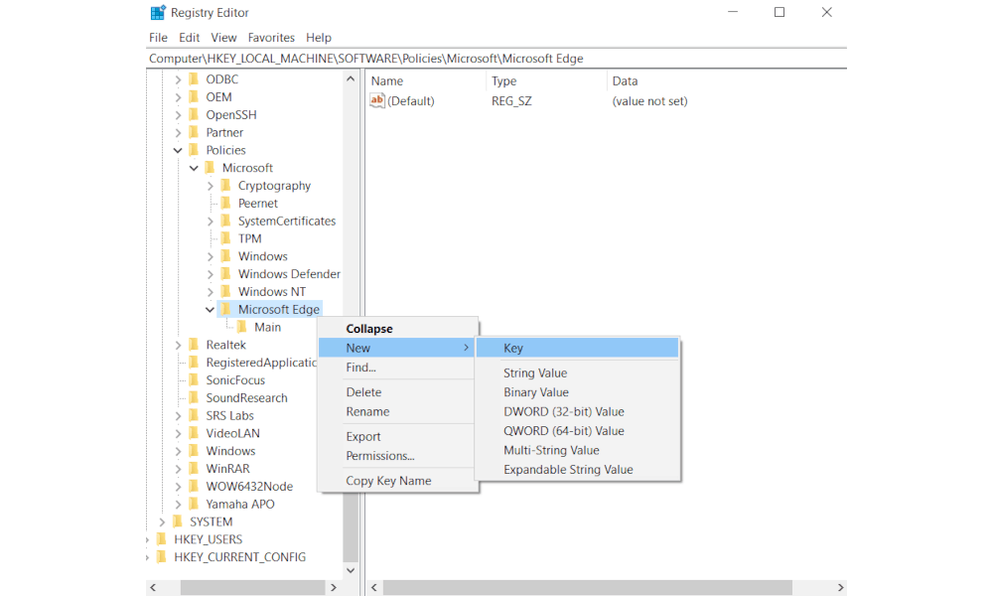Select the ODBC folder icon
Viewport: 993px width, 596px height.
pos(194,79)
